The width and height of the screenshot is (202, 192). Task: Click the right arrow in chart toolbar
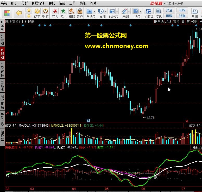point(200,22)
